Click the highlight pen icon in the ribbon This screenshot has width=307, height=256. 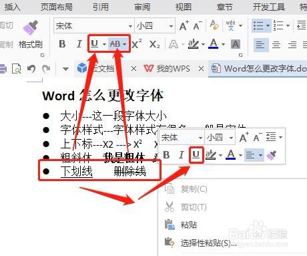point(193,44)
